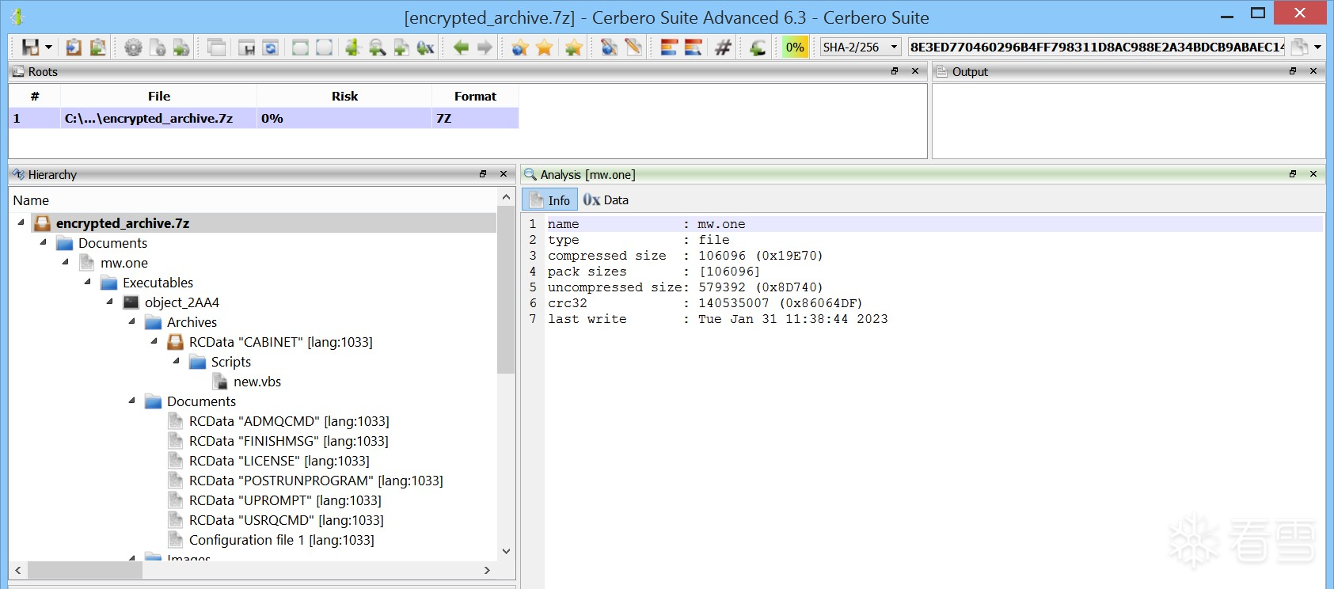Click the magnifier search icon in toolbar
This screenshot has width=1334, height=589.
click(x=378, y=47)
